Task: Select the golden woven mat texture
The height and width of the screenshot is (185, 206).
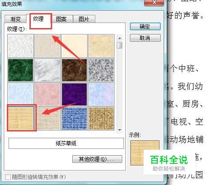Action: point(101,119)
